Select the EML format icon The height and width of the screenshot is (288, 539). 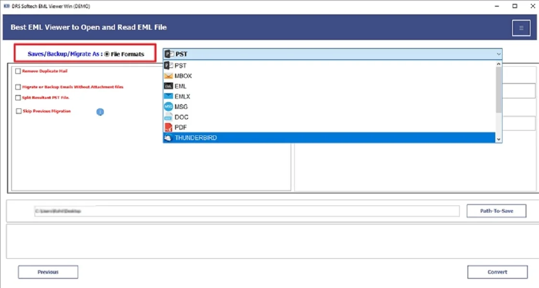point(168,86)
